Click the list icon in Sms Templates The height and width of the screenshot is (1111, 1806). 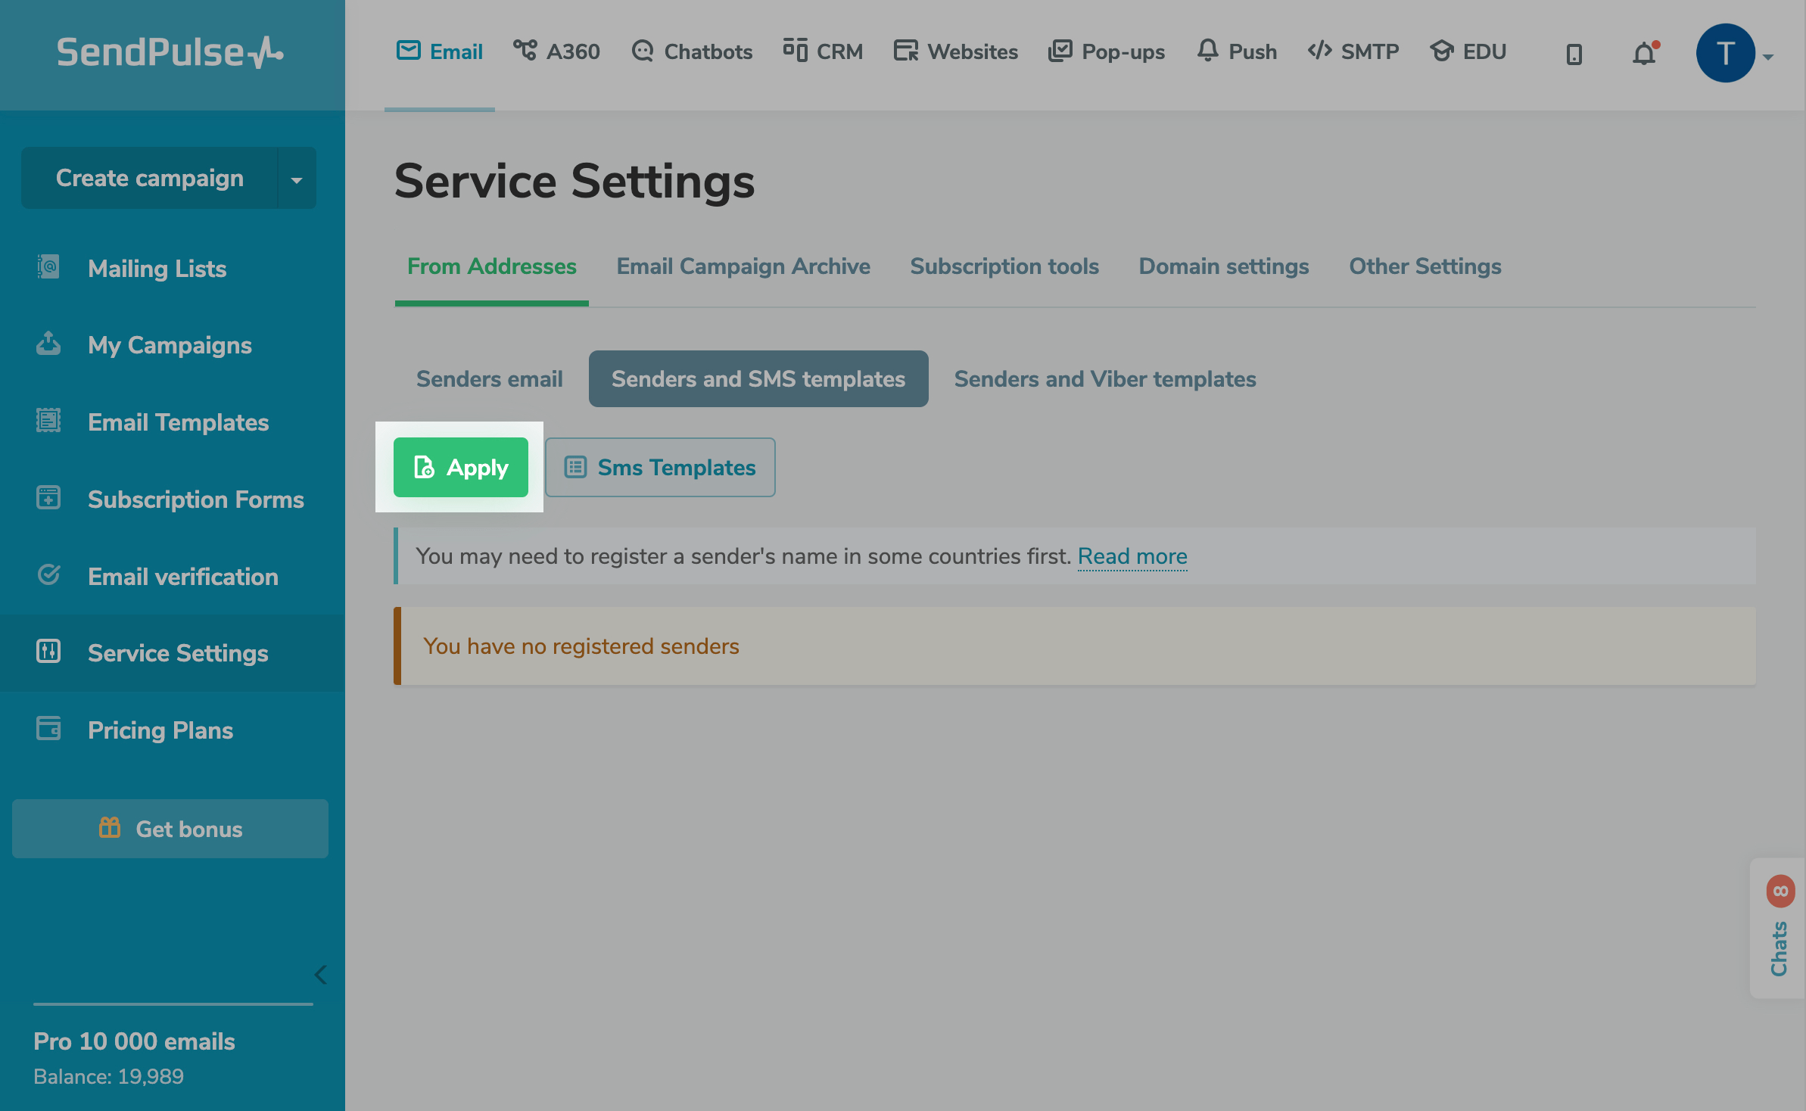pyautogui.click(x=575, y=467)
